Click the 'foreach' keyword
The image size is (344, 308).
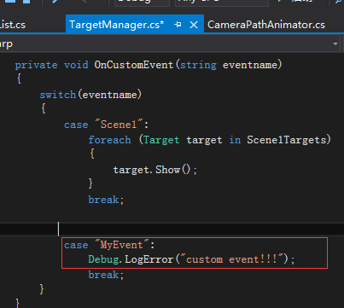(109, 140)
